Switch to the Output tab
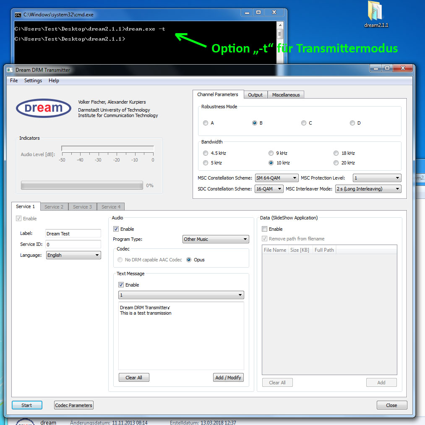 [255, 95]
